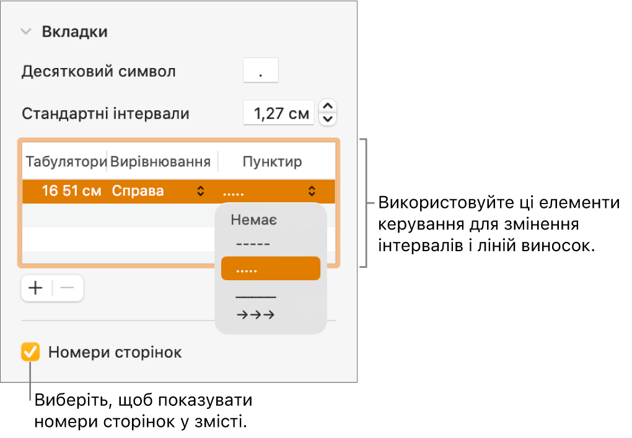Add a new tab stop with plus button

coord(37,288)
